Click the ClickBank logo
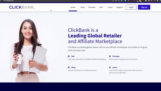Screen dimensions: 161x91 [x=22, y=7]
